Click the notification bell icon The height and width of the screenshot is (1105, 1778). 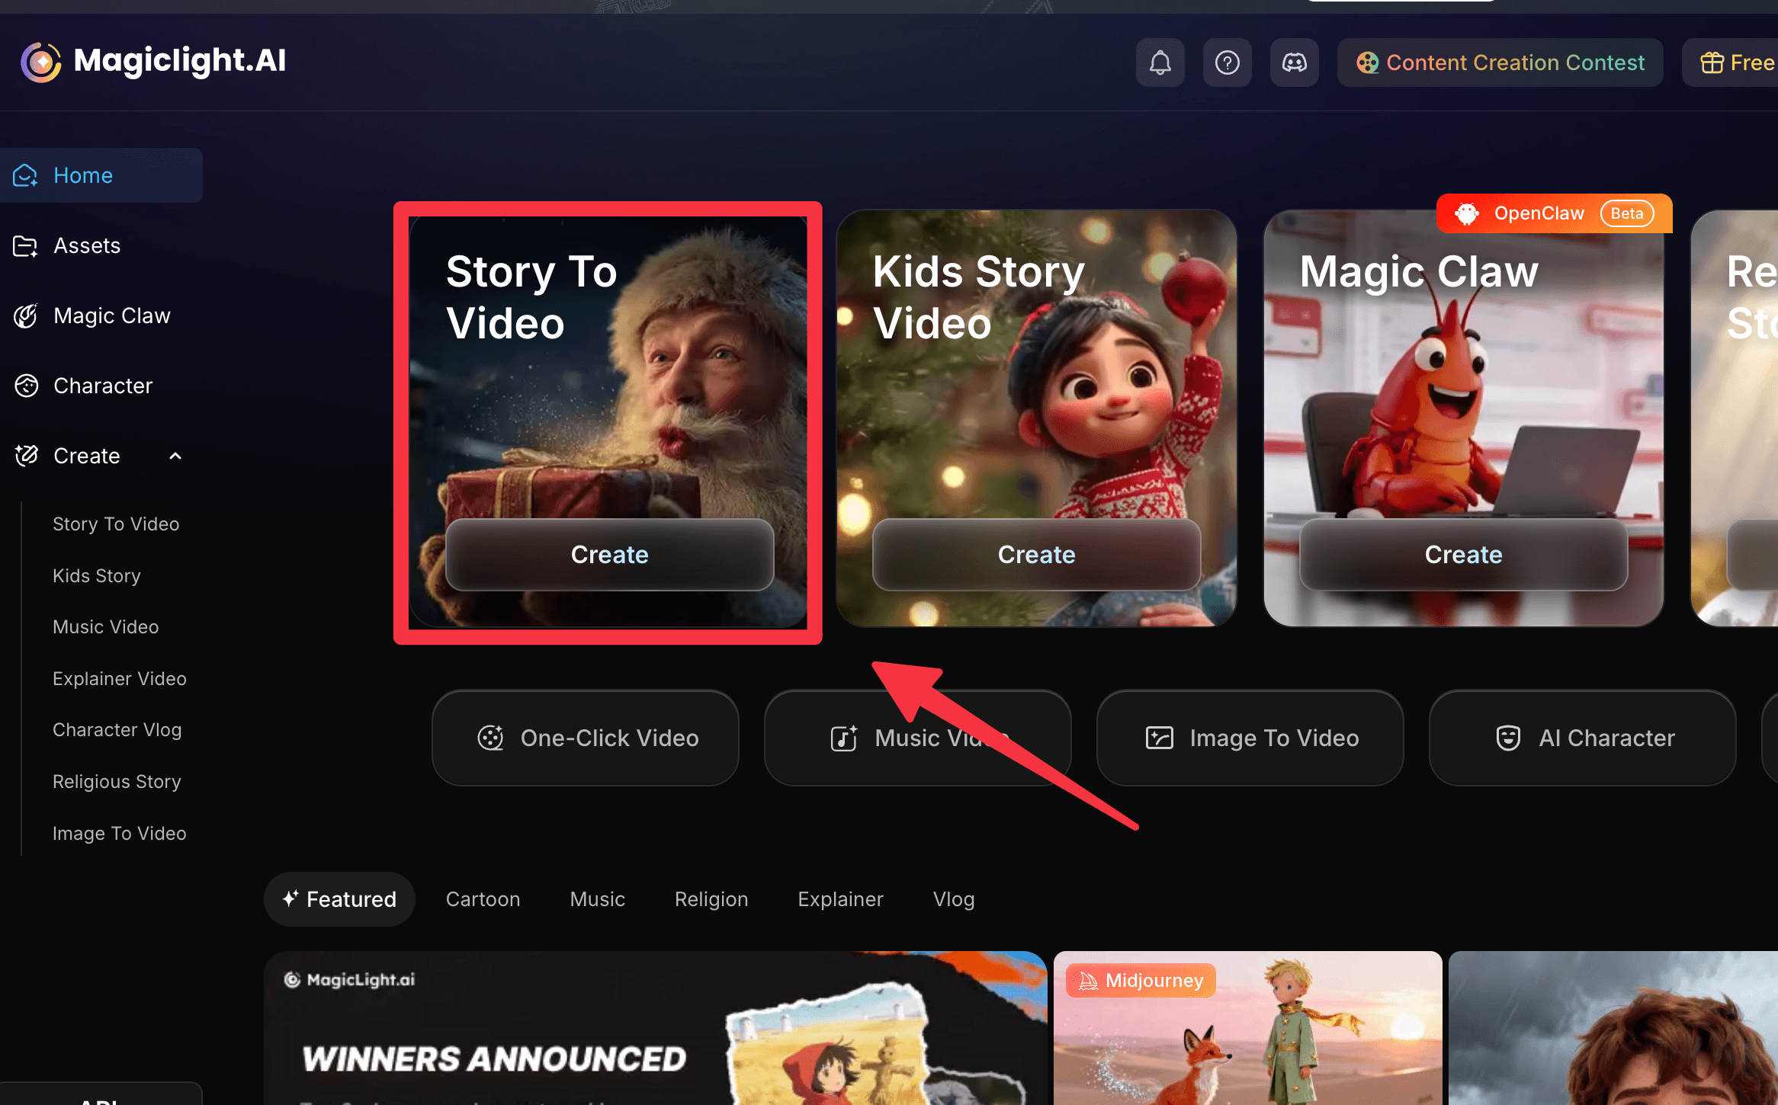1160,62
